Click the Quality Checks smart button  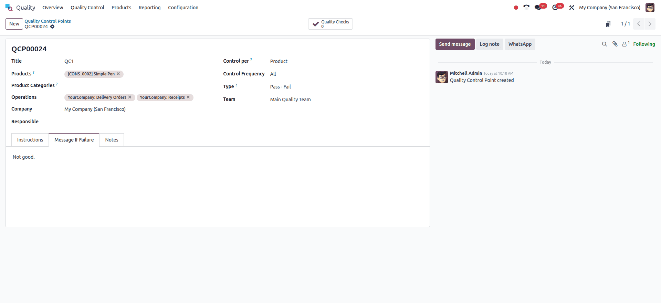330,24
